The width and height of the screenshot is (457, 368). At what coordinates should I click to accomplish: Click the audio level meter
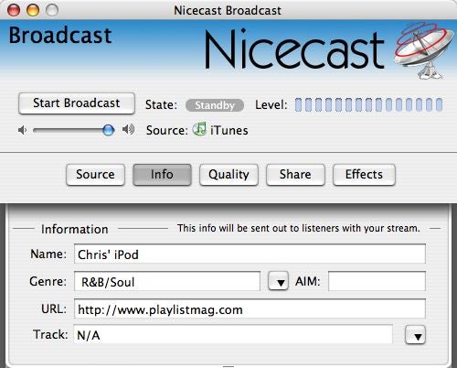tap(368, 104)
